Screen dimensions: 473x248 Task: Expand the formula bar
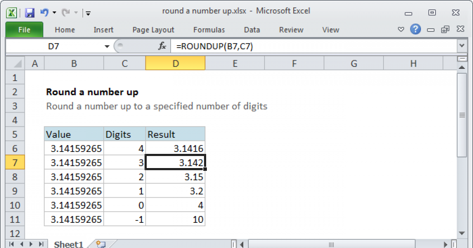pos(462,46)
